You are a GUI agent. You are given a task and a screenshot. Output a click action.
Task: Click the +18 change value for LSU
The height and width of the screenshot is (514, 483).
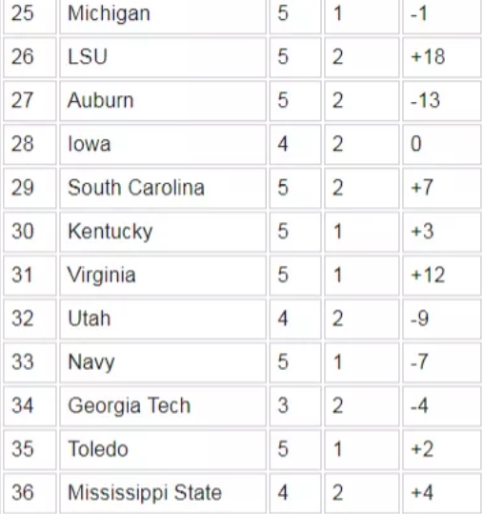pyautogui.click(x=428, y=56)
